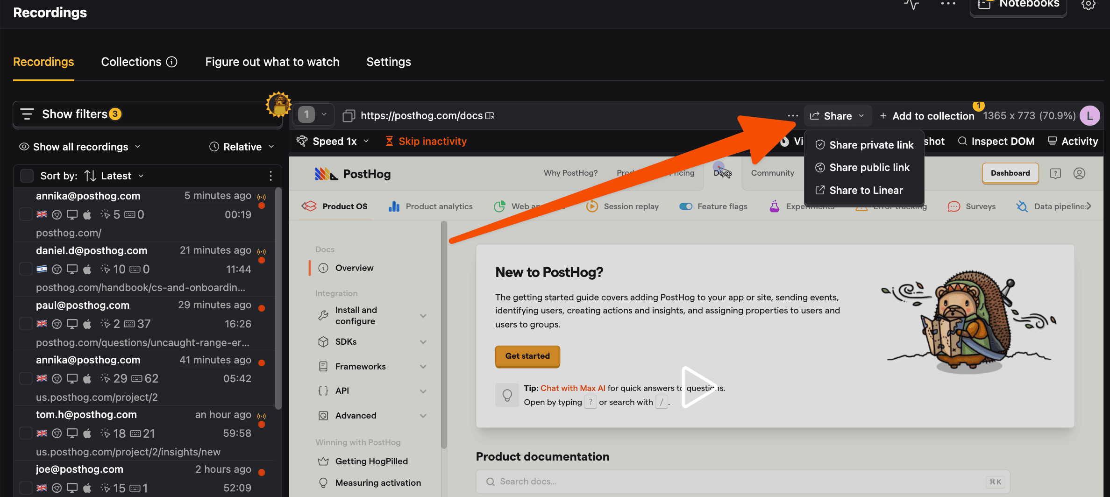Expand the Frameworks section
The width and height of the screenshot is (1110, 497).
(373, 366)
